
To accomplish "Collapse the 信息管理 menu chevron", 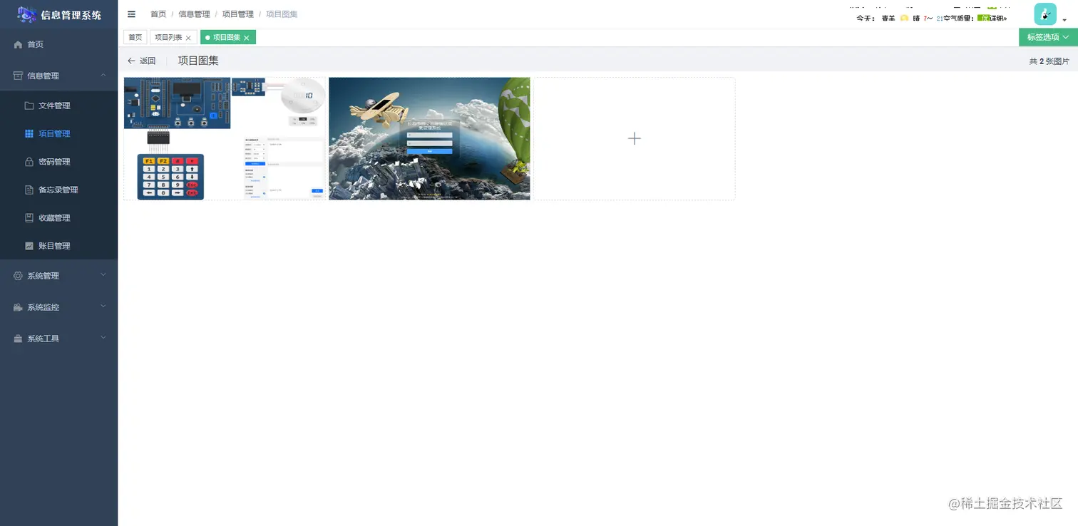I will [103, 75].
